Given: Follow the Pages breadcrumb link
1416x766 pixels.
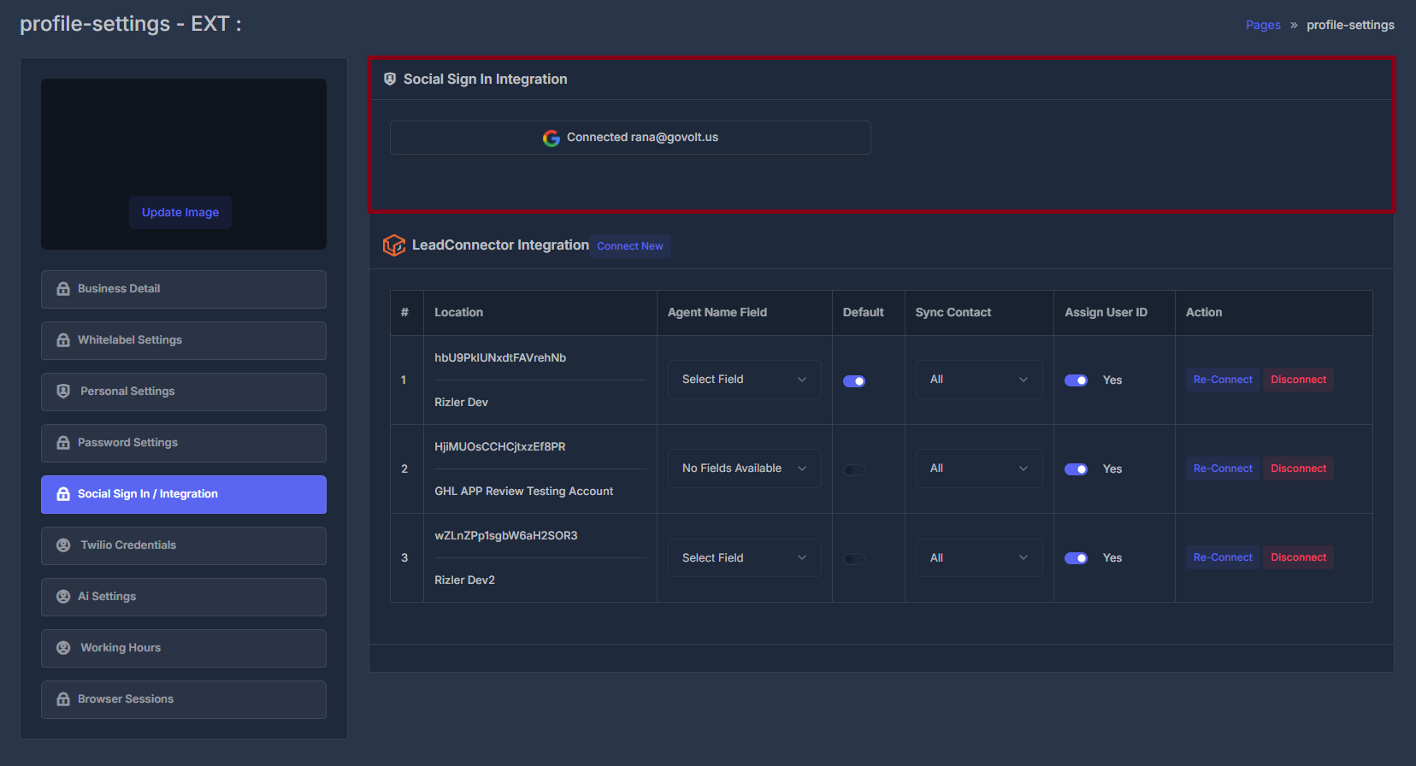Looking at the screenshot, I should [1263, 25].
